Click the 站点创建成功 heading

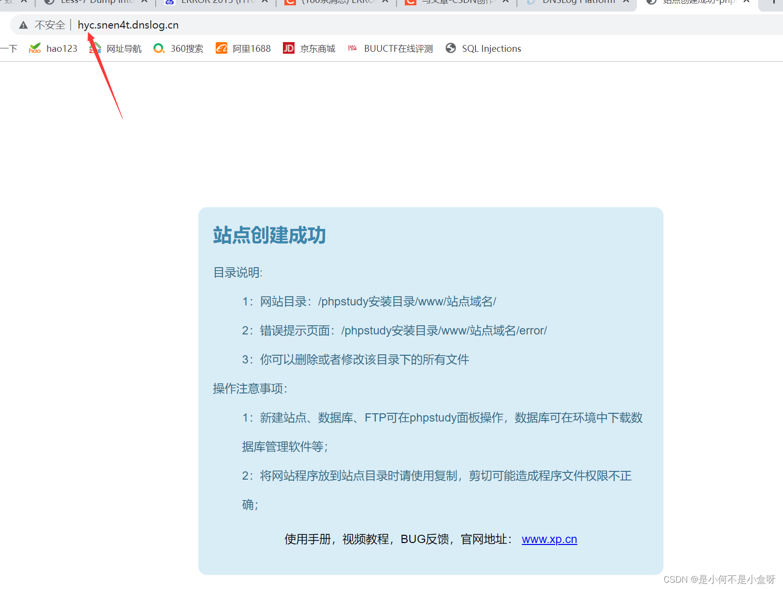point(269,235)
